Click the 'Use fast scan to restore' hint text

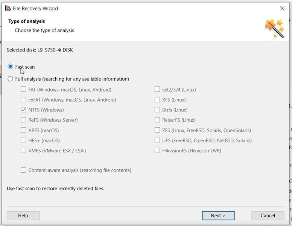(x=55, y=188)
